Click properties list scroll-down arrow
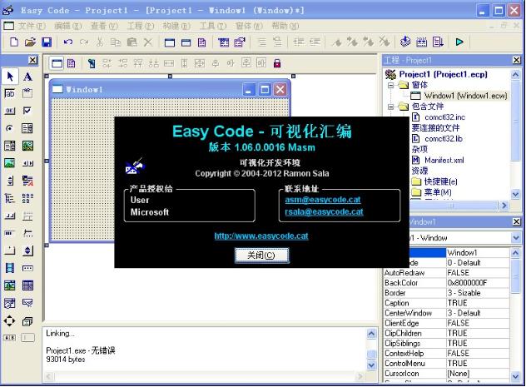 click(x=516, y=377)
